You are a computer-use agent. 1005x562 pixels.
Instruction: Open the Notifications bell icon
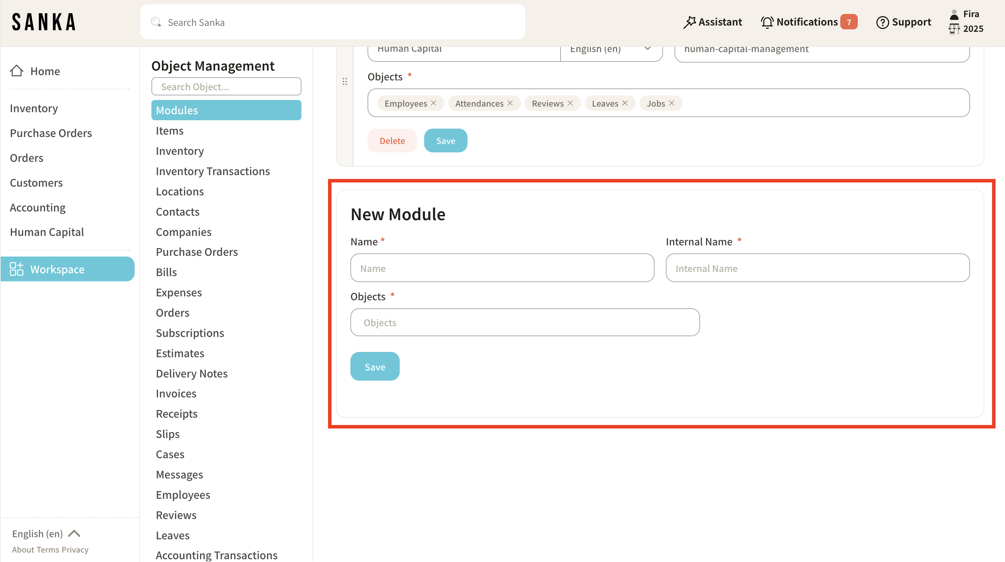point(767,22)
